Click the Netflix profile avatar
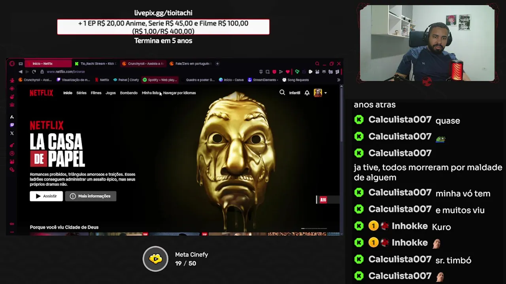 tap(318, 93)
